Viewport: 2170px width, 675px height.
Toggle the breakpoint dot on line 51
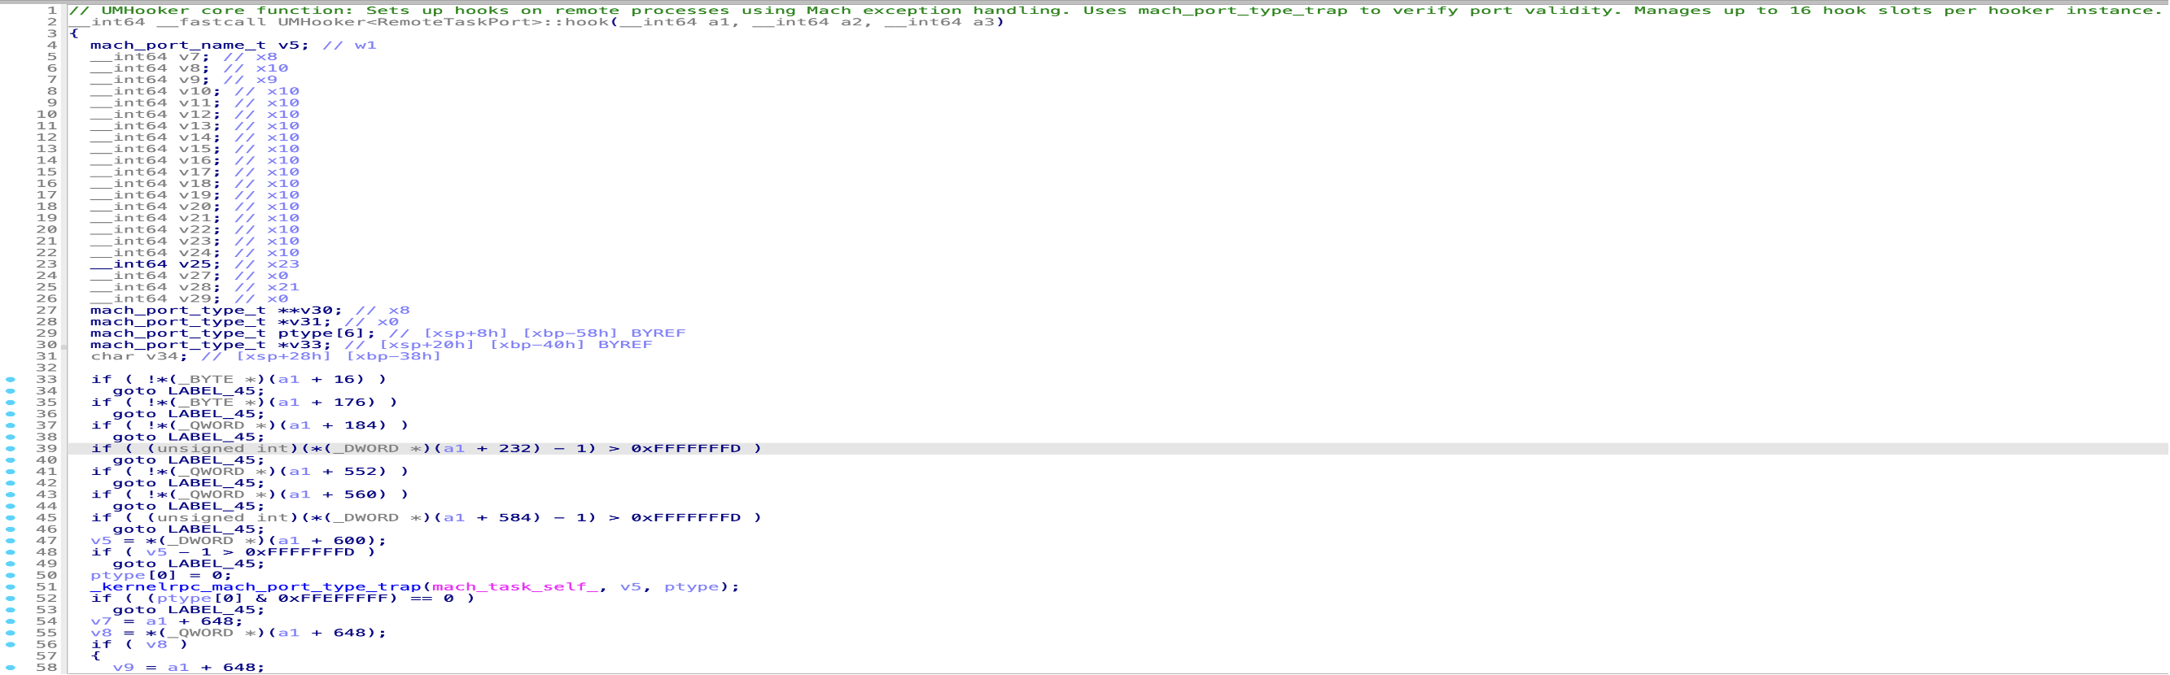(10, 587)
